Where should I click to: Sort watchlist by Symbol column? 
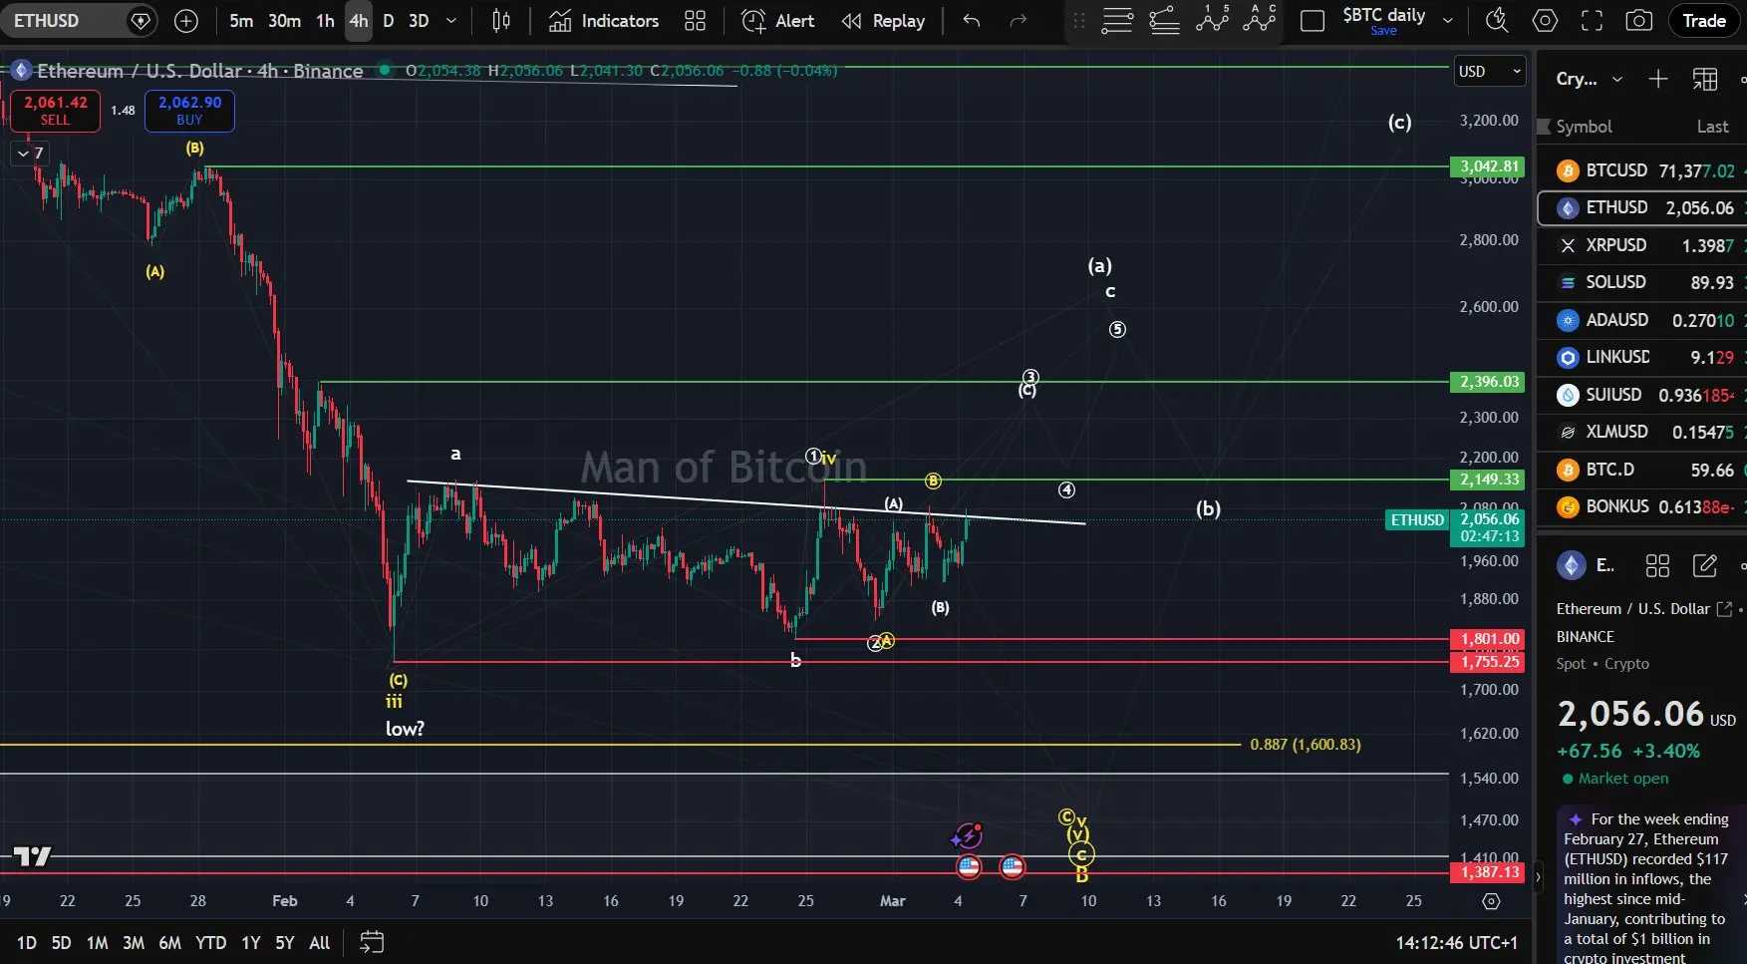[x=1584, y=127]
